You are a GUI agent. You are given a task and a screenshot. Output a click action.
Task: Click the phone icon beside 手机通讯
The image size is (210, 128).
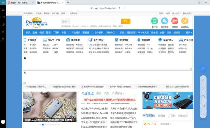click(x=25, y=40)
